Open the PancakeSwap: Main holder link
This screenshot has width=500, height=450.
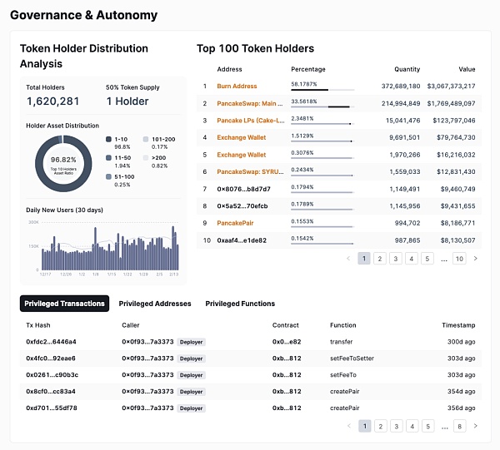point(250,103)
